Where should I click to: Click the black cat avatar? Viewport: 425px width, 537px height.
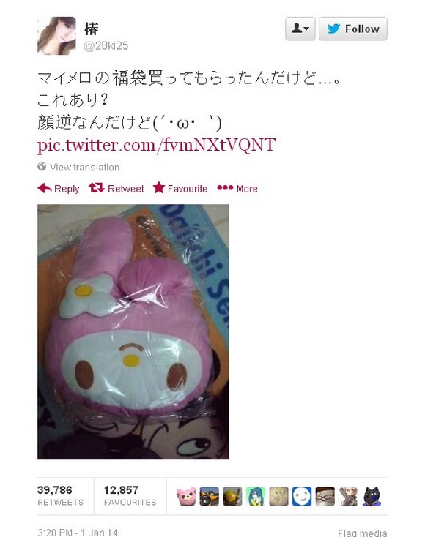tap(372, 496)
